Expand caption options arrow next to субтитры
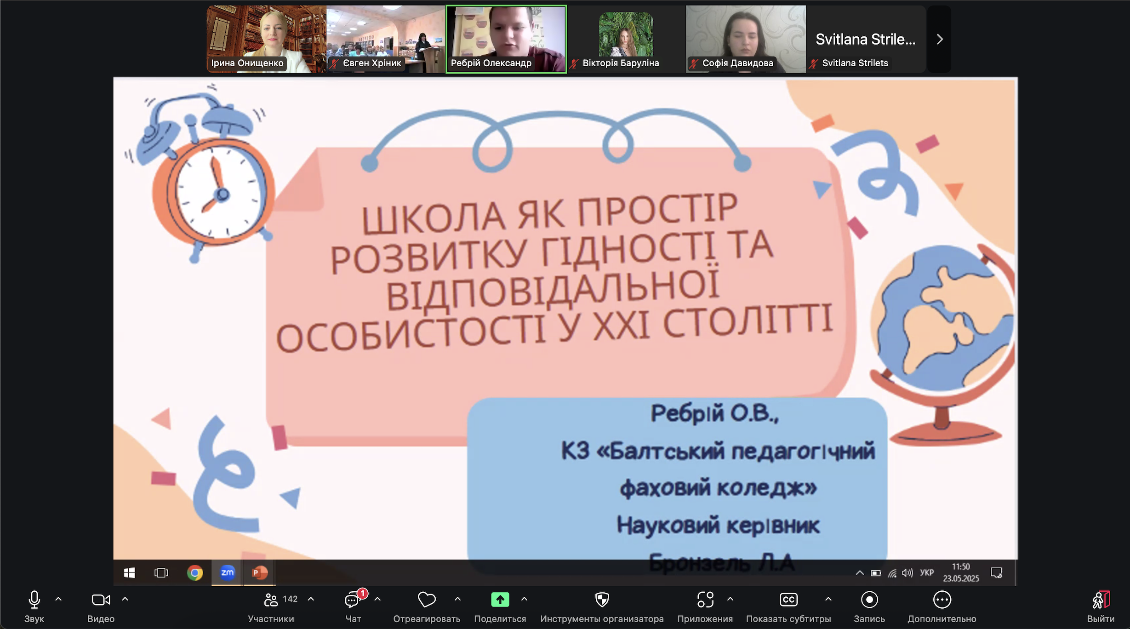 [x=828, y=599]
